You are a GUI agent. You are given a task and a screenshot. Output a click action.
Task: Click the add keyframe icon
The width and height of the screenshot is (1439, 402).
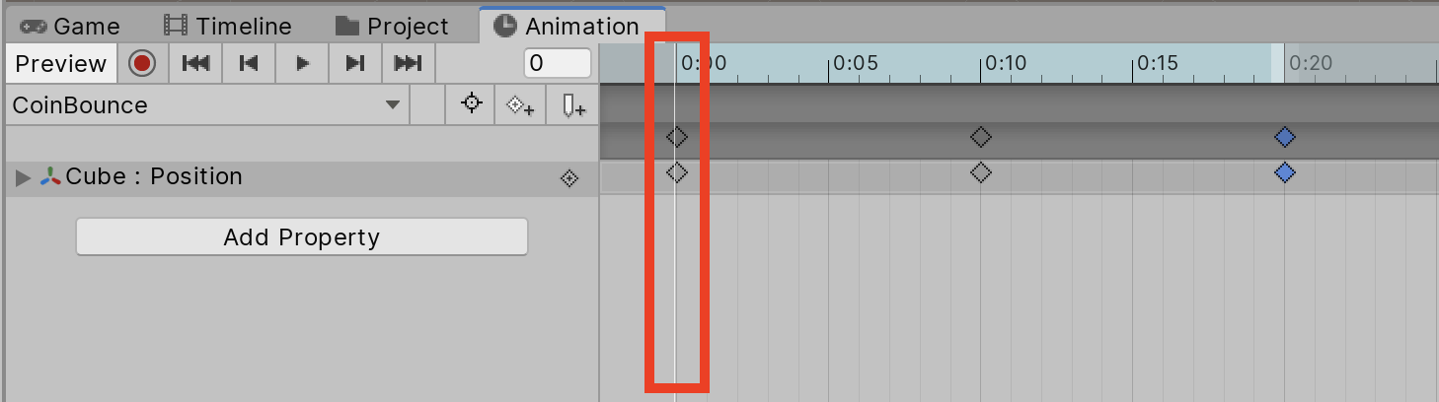[520, 105]
